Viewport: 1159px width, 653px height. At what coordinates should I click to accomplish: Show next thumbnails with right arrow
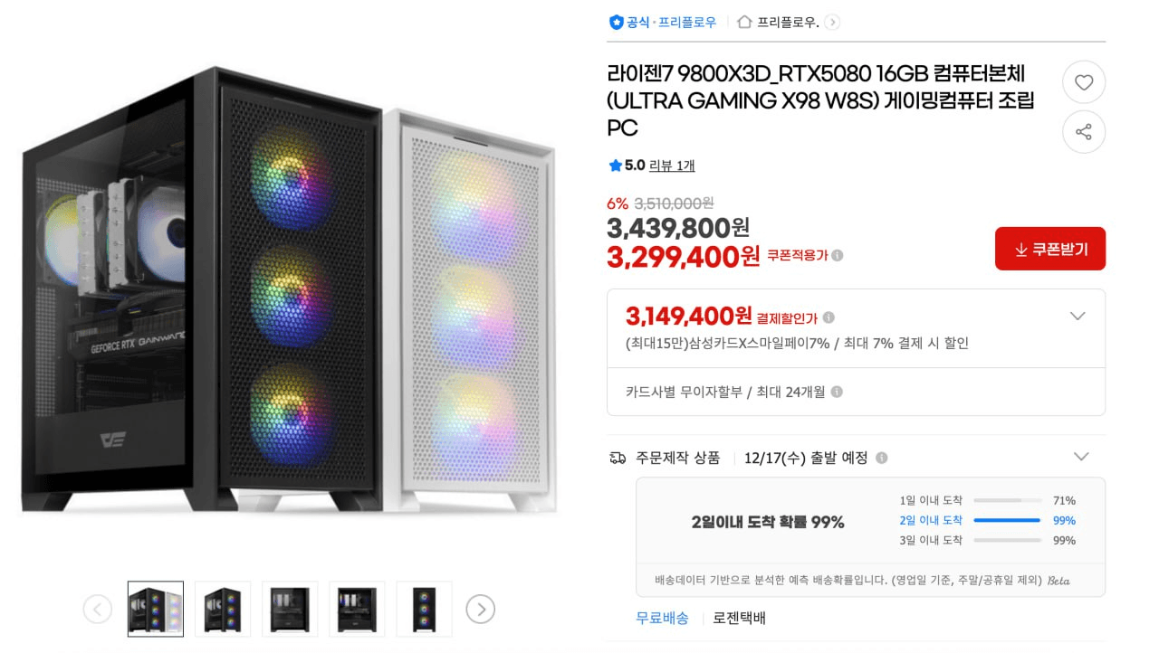(481, 609)
